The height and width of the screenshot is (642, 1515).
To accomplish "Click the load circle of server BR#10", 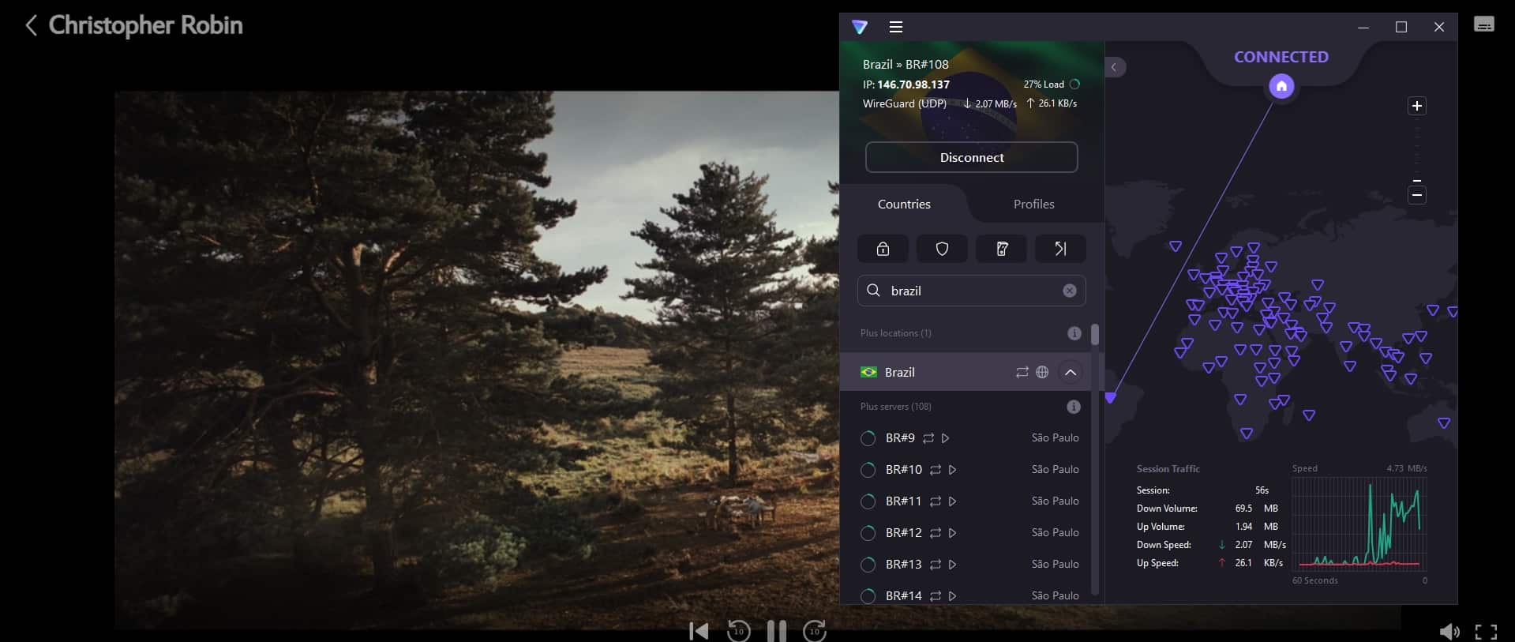I will click(868, 470).
